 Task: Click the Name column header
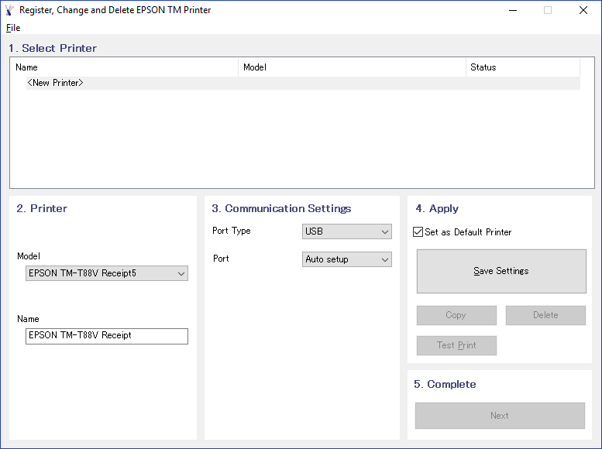(125, 67)
